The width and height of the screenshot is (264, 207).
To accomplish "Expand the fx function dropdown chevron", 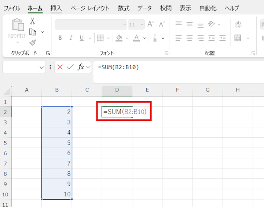I will tap(88, 67).
